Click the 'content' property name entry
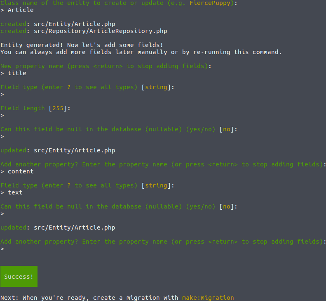Screen dimensions: 326x301 [x=21, y=171]
